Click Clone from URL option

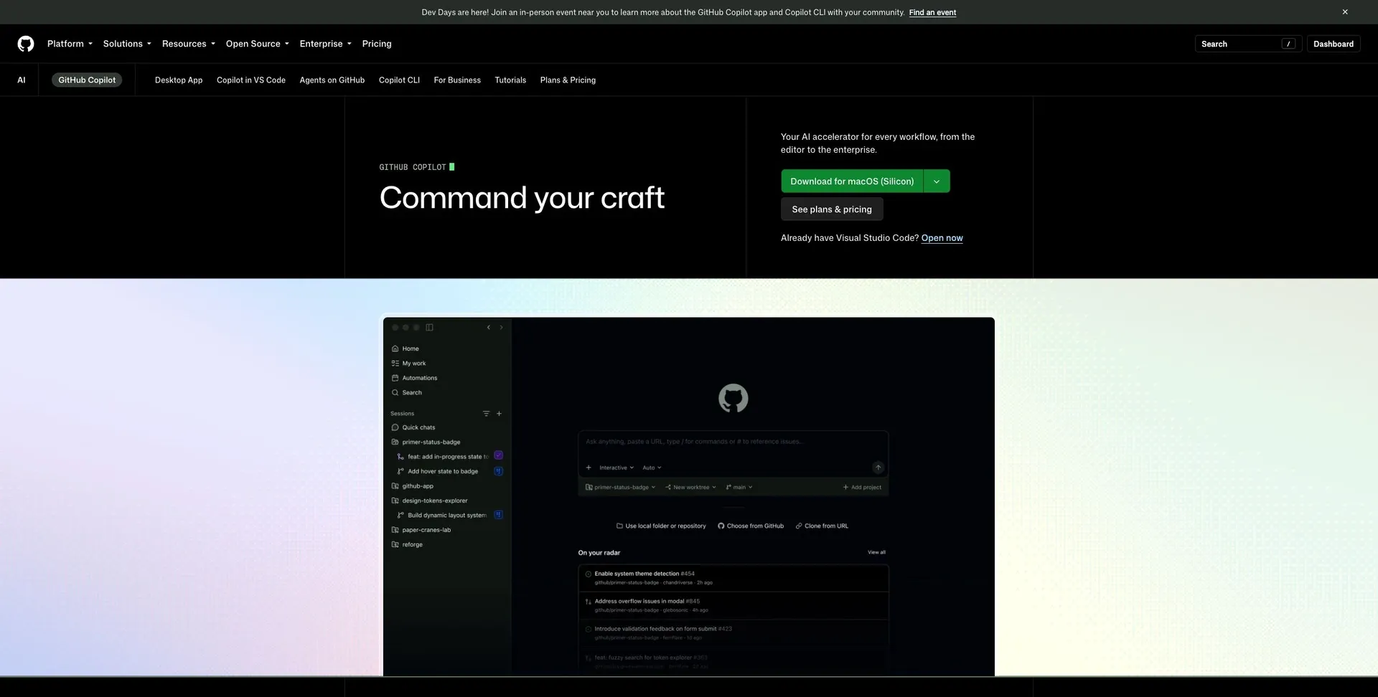pos(822,526)
